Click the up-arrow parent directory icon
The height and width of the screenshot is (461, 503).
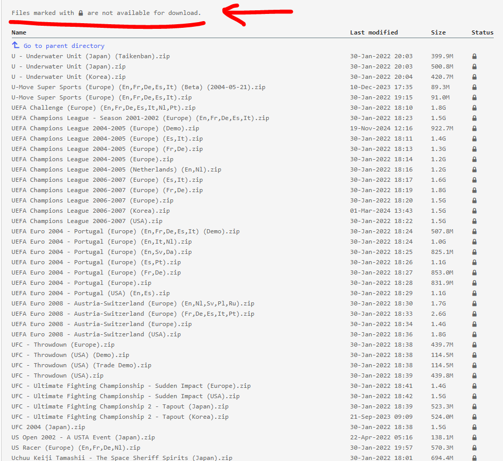[15, 45]
